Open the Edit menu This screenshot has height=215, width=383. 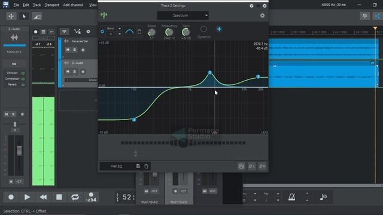26,5
